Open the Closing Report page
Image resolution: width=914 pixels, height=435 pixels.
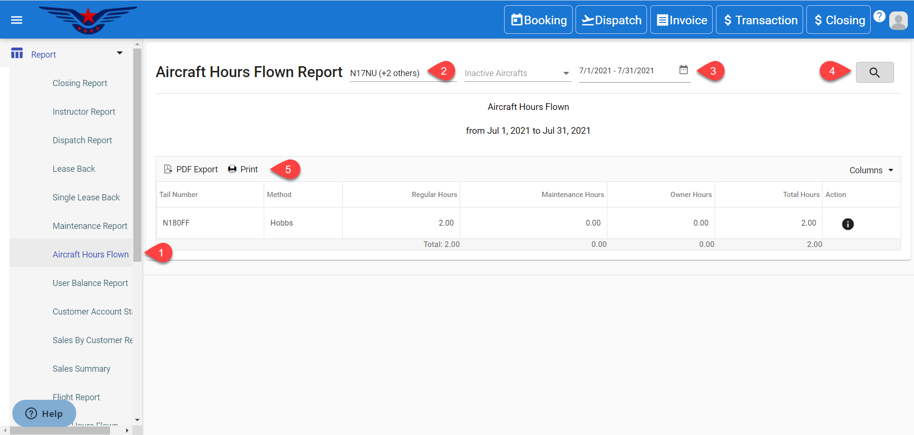click(x=79, y=83)
